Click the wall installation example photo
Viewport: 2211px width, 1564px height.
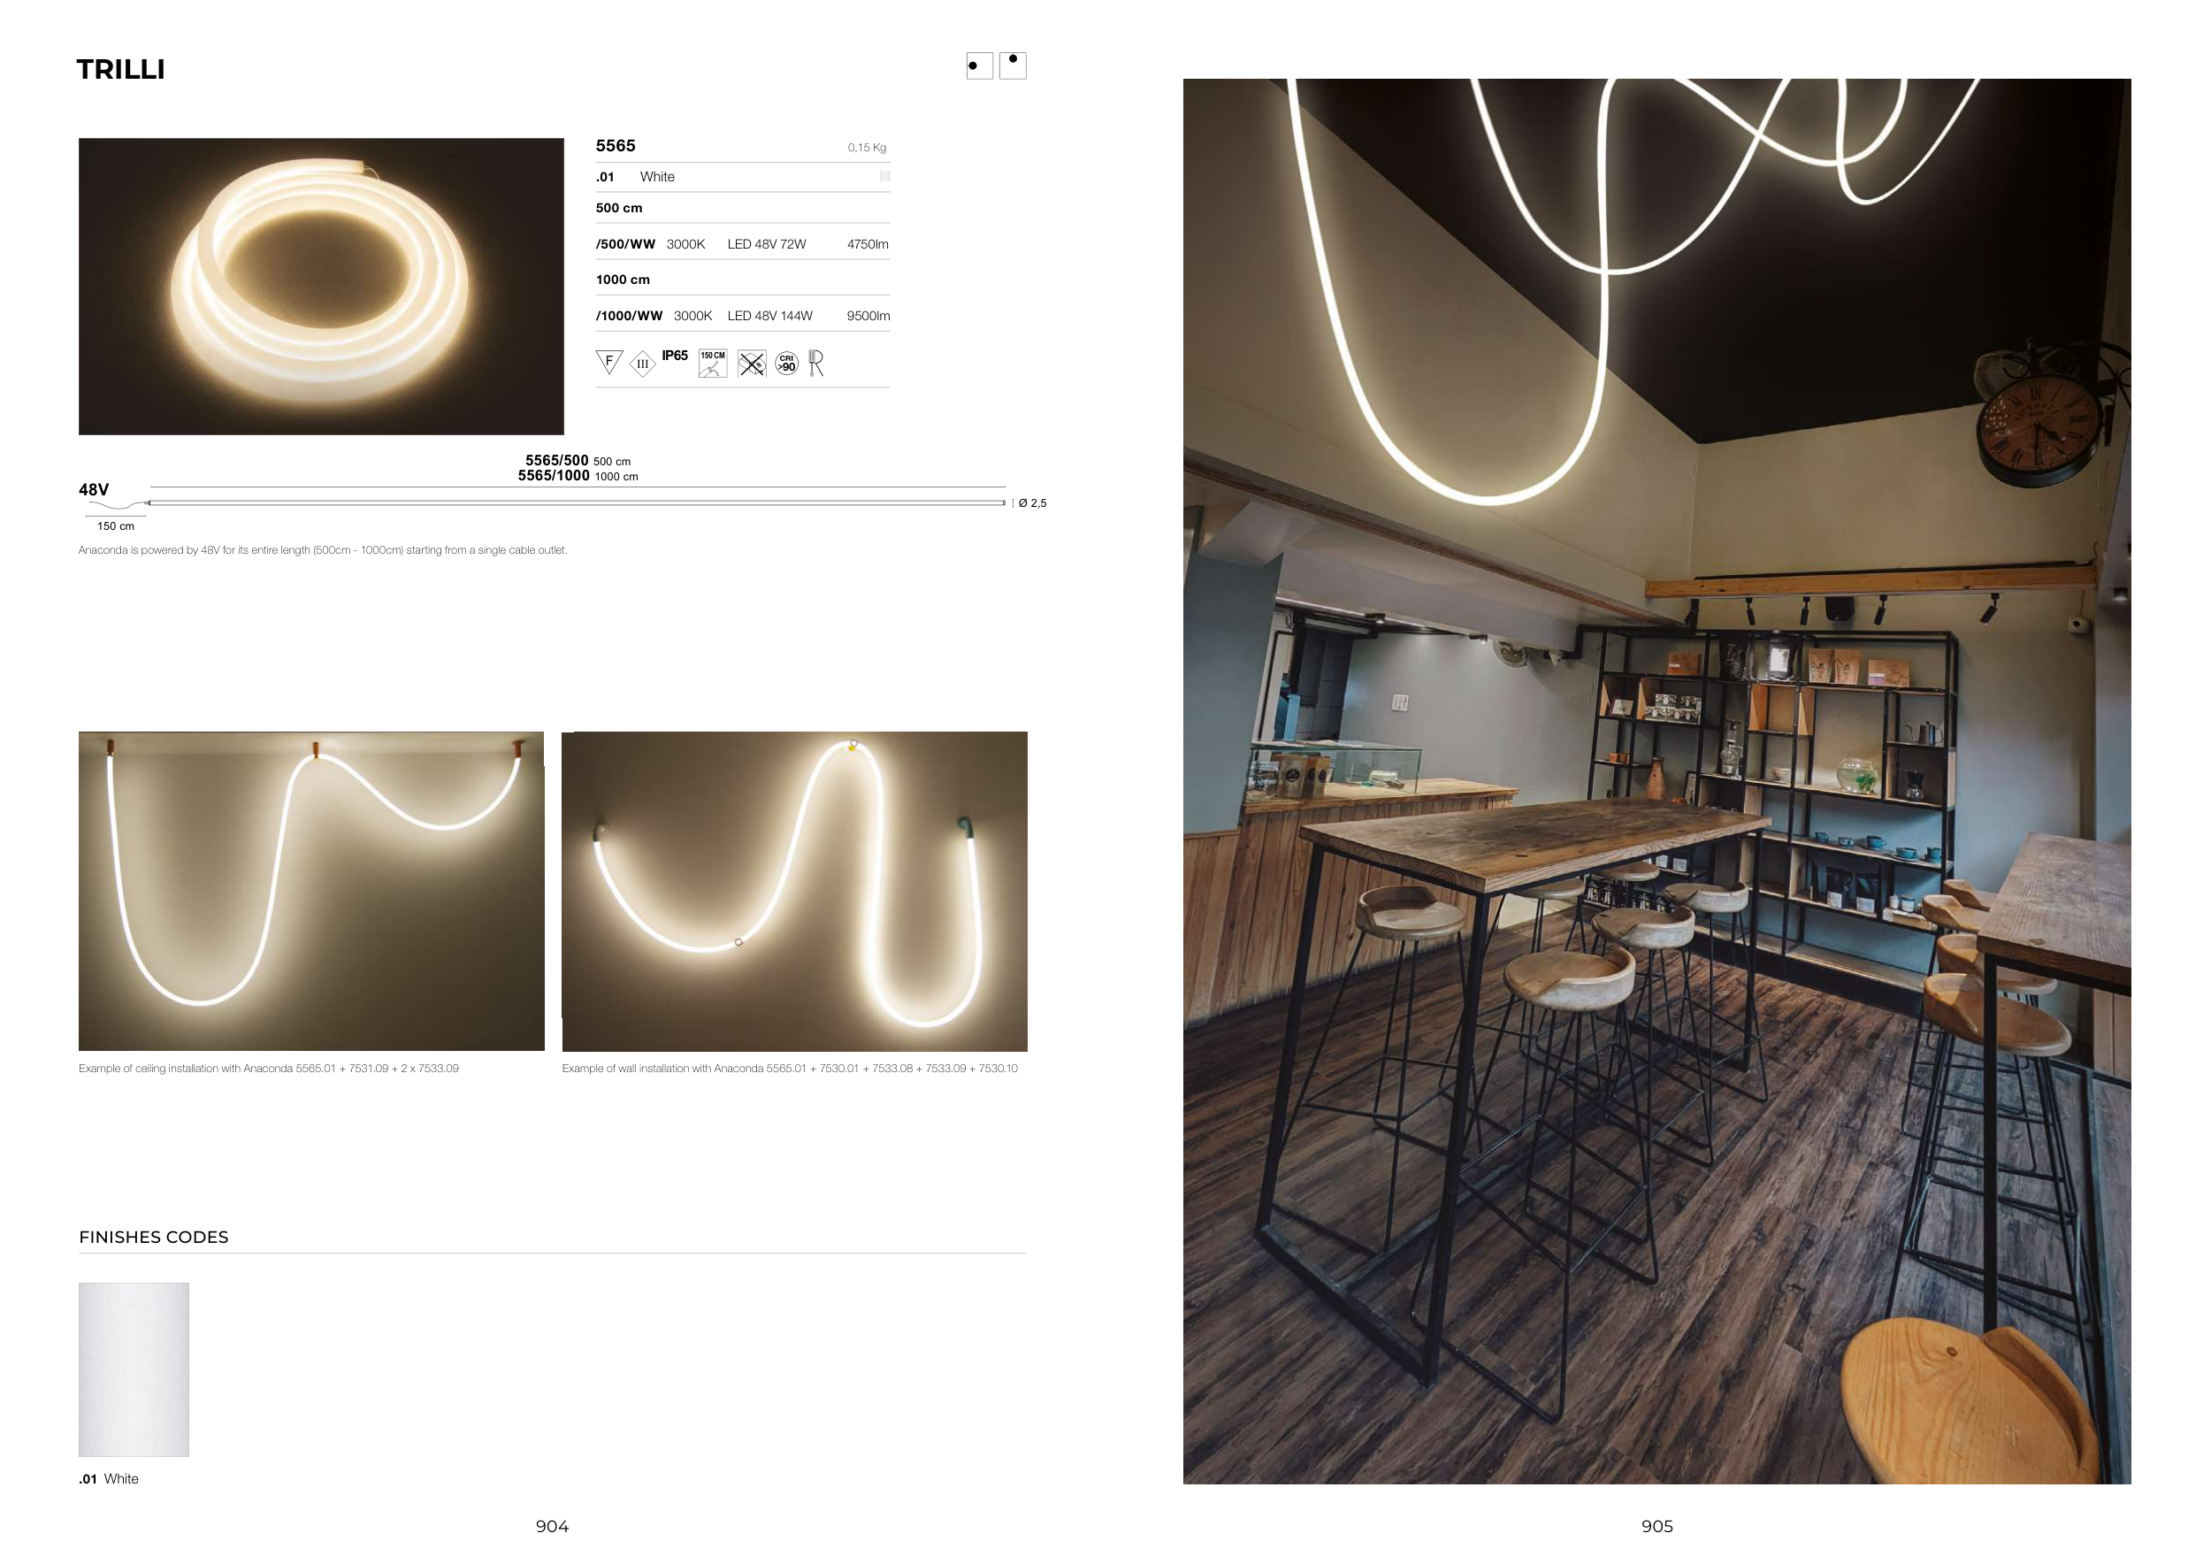794,891
